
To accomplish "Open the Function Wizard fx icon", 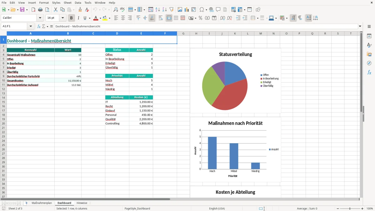I will click(x=39, y=27).
